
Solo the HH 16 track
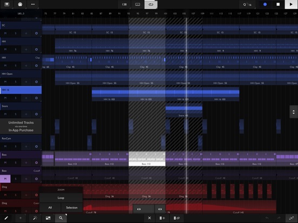pyautogui.click(x=16, y=98)
